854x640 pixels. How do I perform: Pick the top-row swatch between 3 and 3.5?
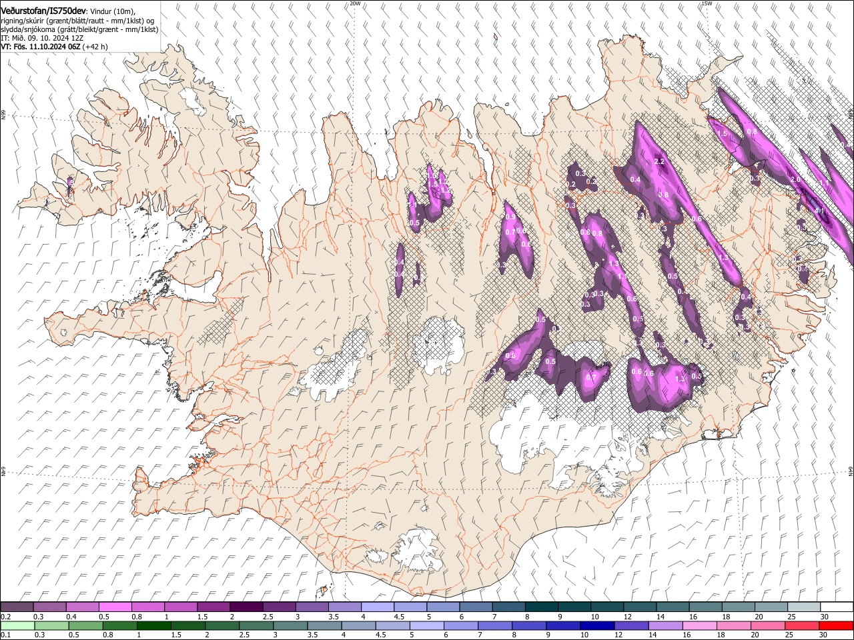[312, 607]
